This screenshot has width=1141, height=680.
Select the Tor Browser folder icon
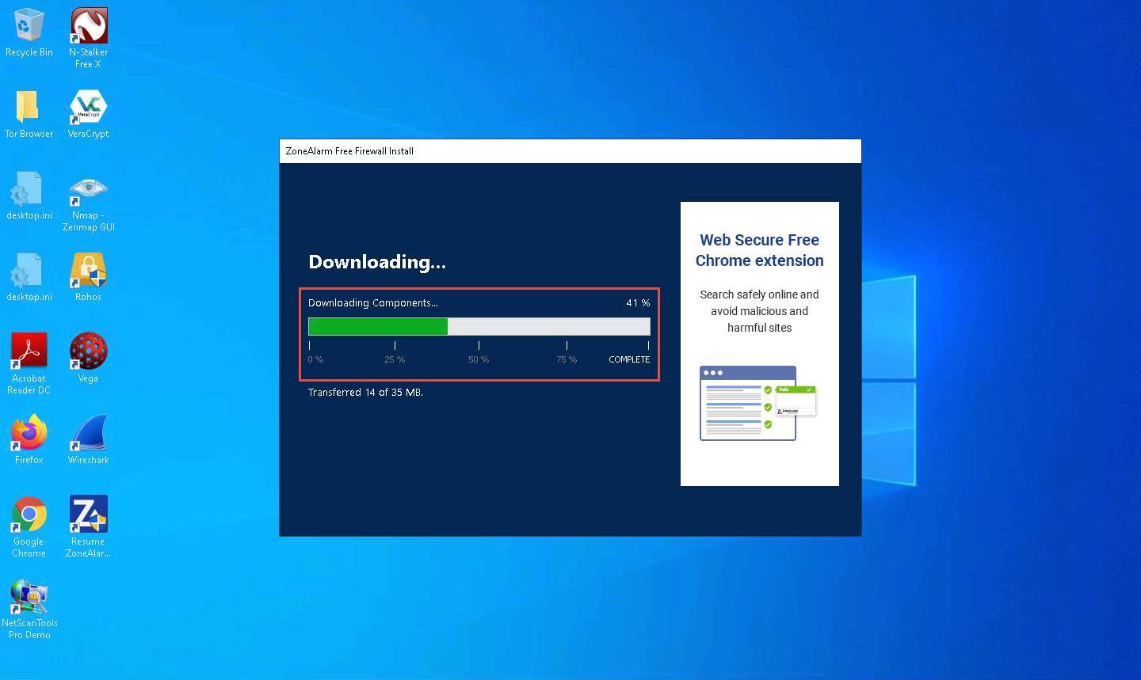tap(29, 114)
